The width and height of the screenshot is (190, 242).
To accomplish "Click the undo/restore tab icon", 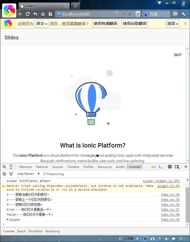I will (x=35, y=14).
